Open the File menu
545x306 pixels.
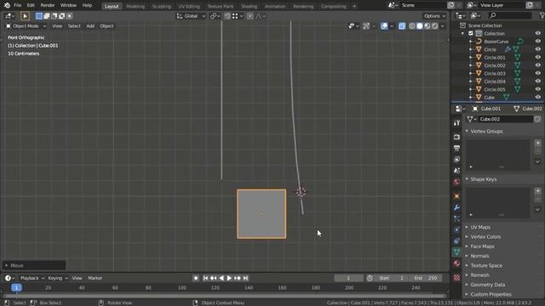click(17, 5)
